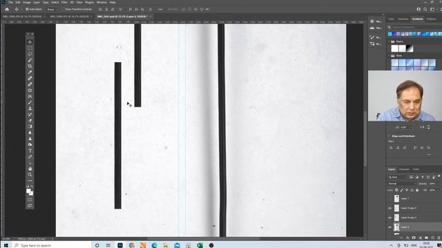442x248 pixels.
Task: Click Align left edges in Properties panel
Action: click(x=391, y=147)
